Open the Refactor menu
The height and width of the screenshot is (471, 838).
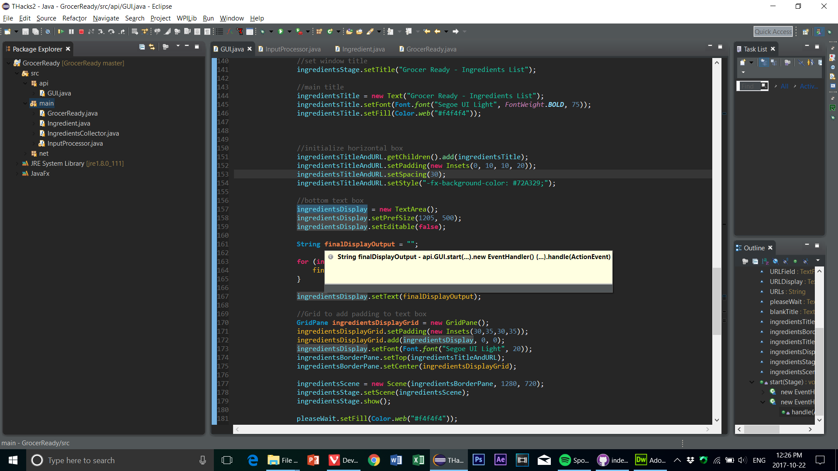[74, 18]
